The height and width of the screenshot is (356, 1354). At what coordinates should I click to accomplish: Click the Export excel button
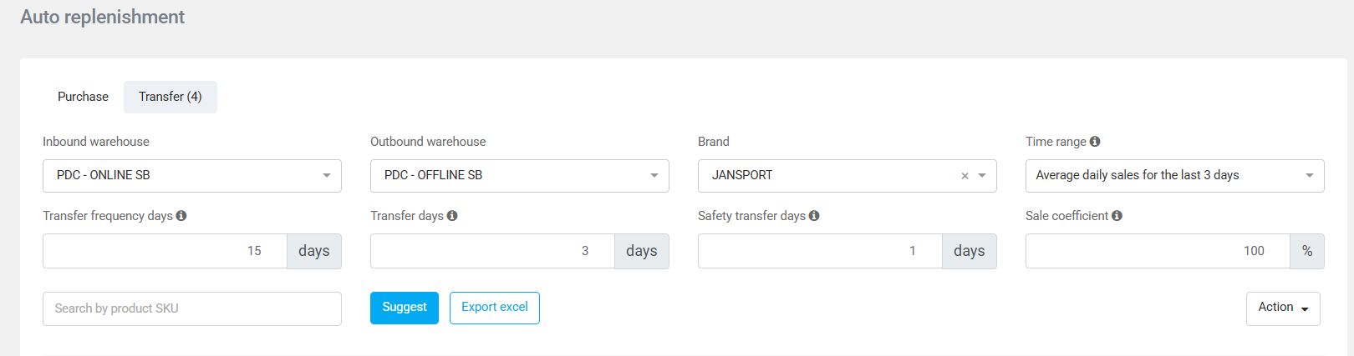[x=494, y=308]
